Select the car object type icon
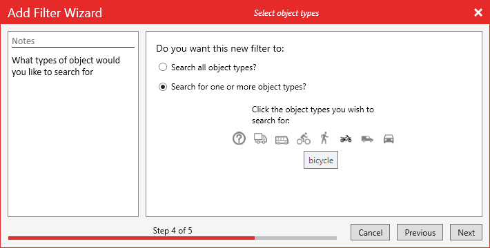Viewport: 490px width, 248px height. pyautogui.click(x=389, y=138)
